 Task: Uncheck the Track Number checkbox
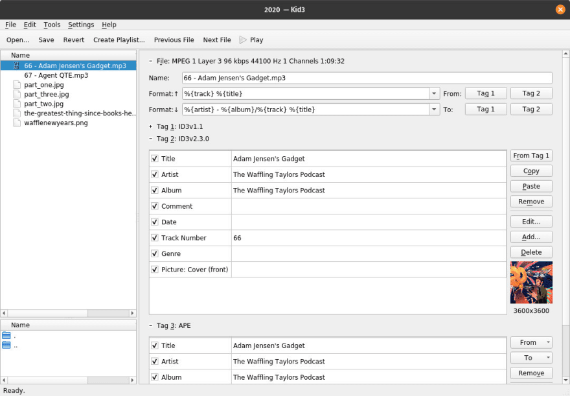tap(155, 238)
